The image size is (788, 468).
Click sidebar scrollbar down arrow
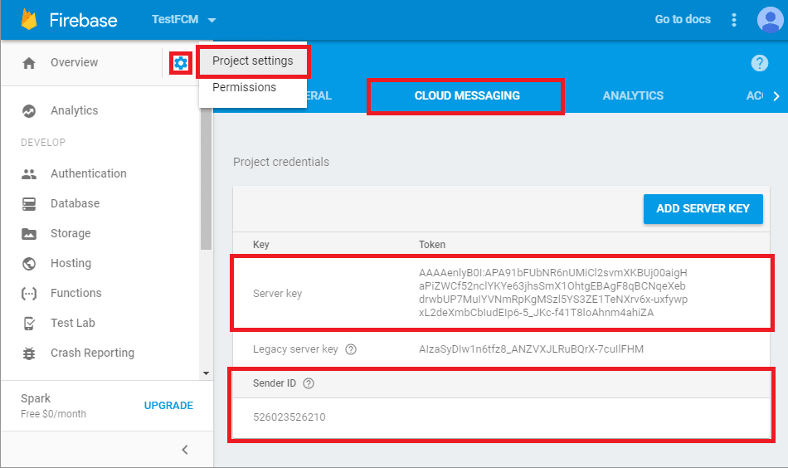[206, 373]
